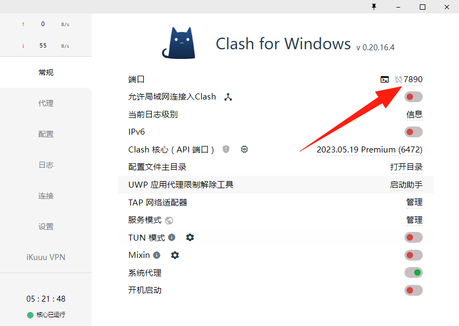The image size is (459, 326).
Task: Click the network interfaces icon beside Allow LAN
Action: [x=228, y=97]
